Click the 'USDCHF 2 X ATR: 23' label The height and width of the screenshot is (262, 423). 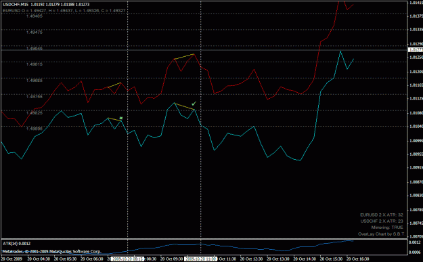point(382,221)
